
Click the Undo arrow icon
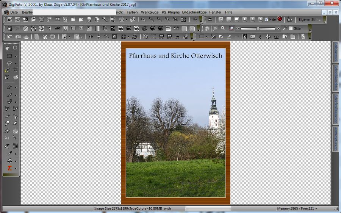click(9, 37)
